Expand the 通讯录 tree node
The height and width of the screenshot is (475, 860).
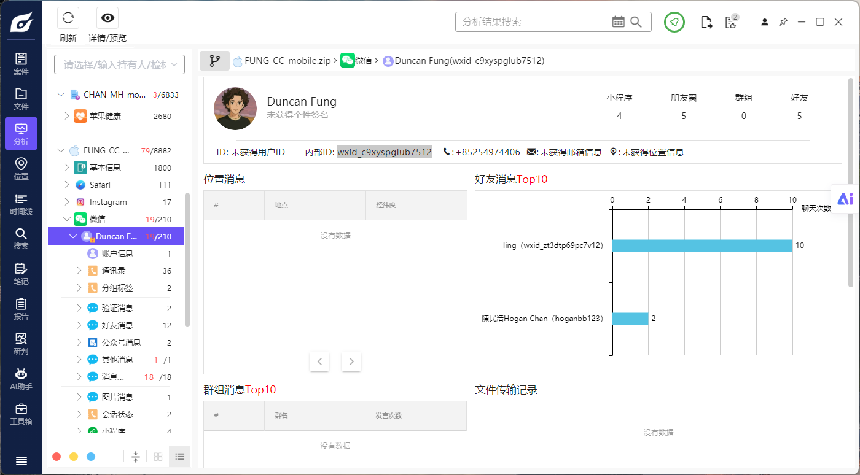[79, 271]
